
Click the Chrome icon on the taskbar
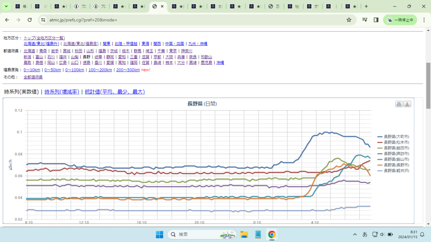tap(272, 234)
